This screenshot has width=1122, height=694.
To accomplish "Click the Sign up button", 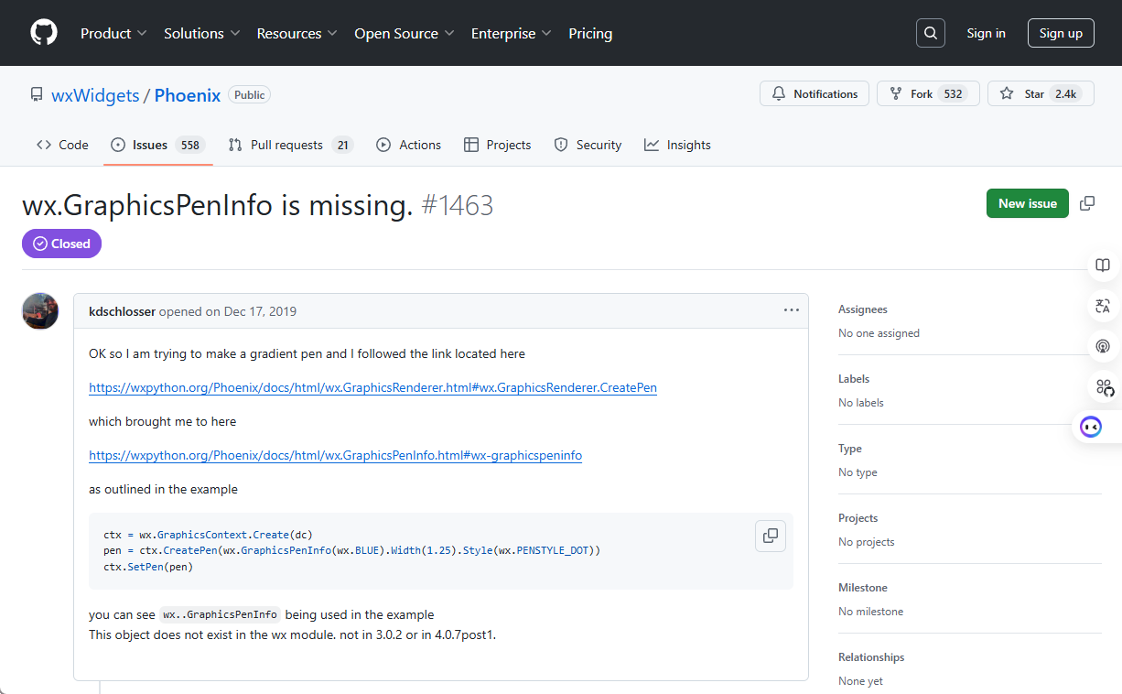I will (1061, 33).
